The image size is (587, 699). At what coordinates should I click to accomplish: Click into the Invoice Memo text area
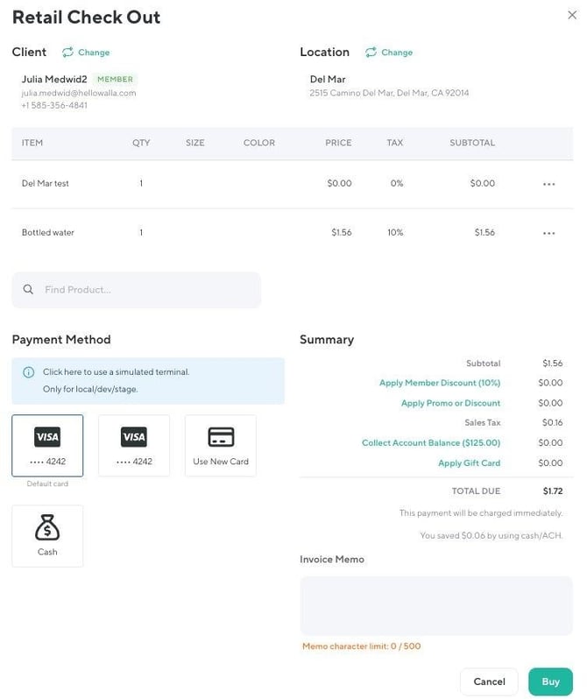pyautogui.click(x=436, y=606)
